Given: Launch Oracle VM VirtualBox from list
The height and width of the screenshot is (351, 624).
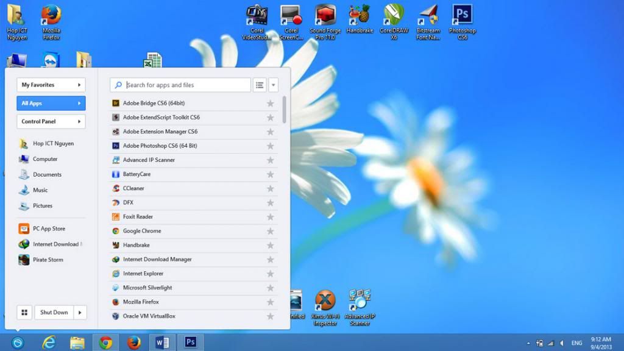Looking at the screenshot, I should 149,316.
